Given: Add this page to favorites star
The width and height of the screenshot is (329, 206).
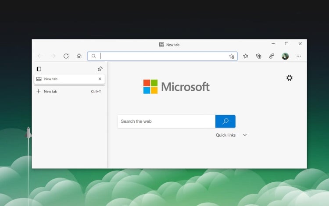Looking at the screenshot, I should (x=232, y=56).
